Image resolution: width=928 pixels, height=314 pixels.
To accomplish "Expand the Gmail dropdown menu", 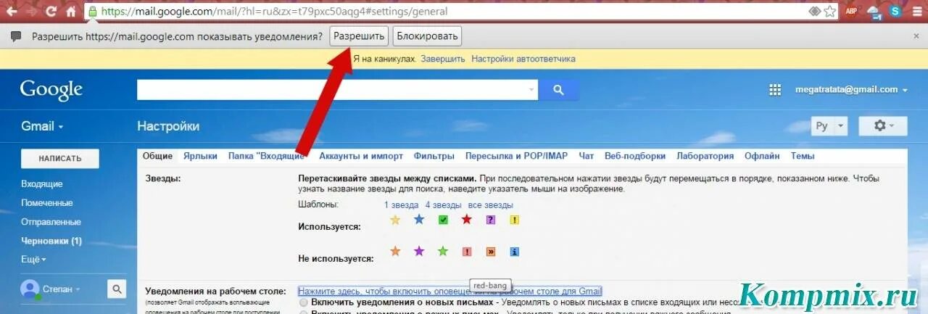I will tap(42, 126).
